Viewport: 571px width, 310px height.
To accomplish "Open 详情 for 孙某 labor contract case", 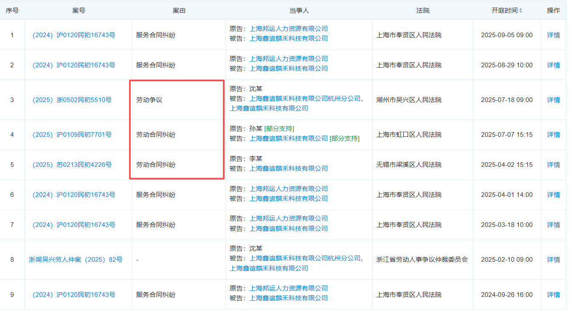I will [553, 135].
